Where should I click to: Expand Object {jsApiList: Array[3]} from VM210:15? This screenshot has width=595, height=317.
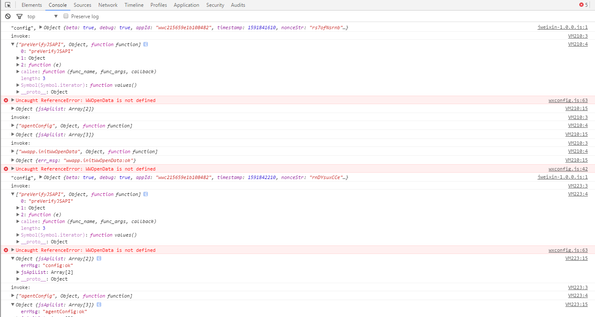13,135
